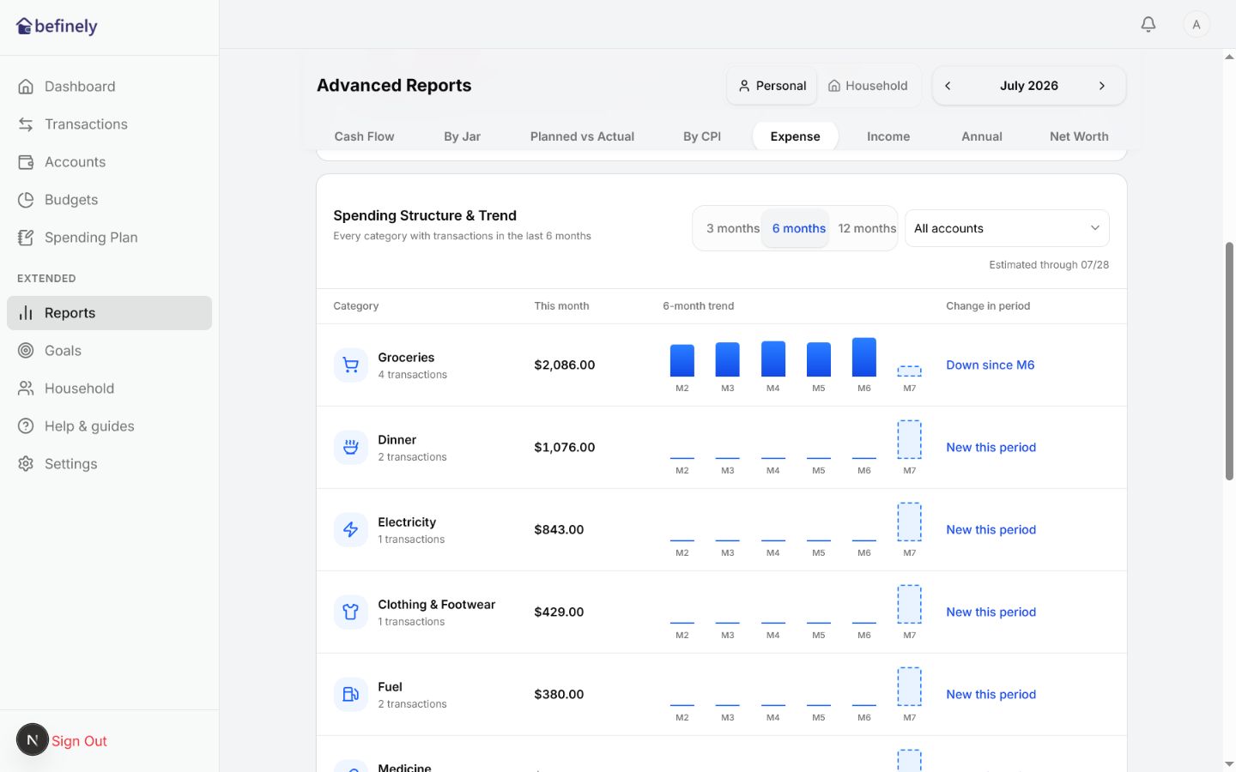
Task: Click the Accounts wallet icon
Action: pos(26,162)
